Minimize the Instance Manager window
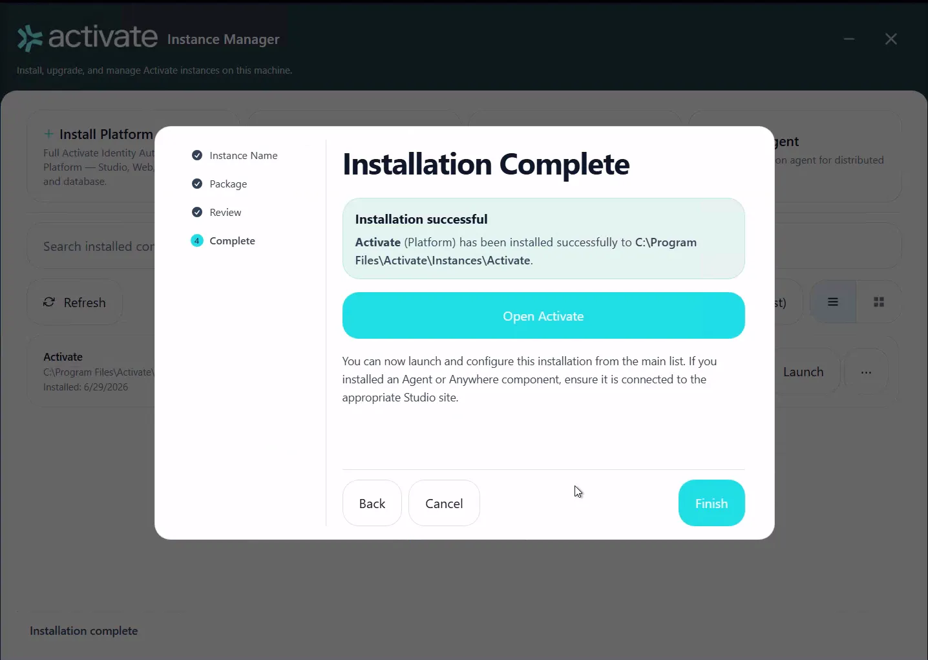928x660 pixels. (x=849, y=39)
